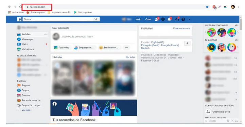Click the address bar facebook.com
This screenshot has width=245, height=127.
[37, 7]
